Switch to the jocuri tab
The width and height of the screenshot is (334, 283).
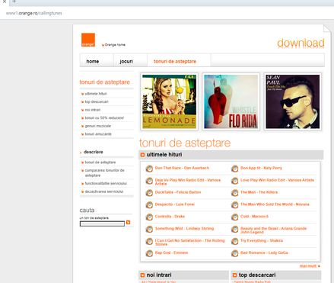(126, 61)
